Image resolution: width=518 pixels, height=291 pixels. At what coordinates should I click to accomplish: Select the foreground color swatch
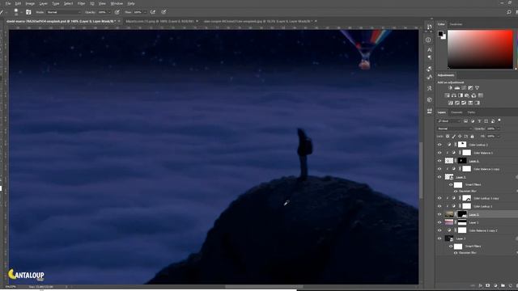pos(440,34)
